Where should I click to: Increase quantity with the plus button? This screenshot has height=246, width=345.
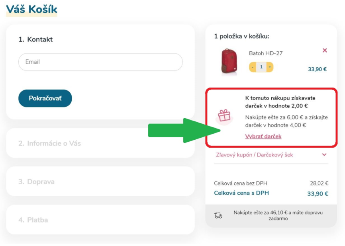point(270,67)
